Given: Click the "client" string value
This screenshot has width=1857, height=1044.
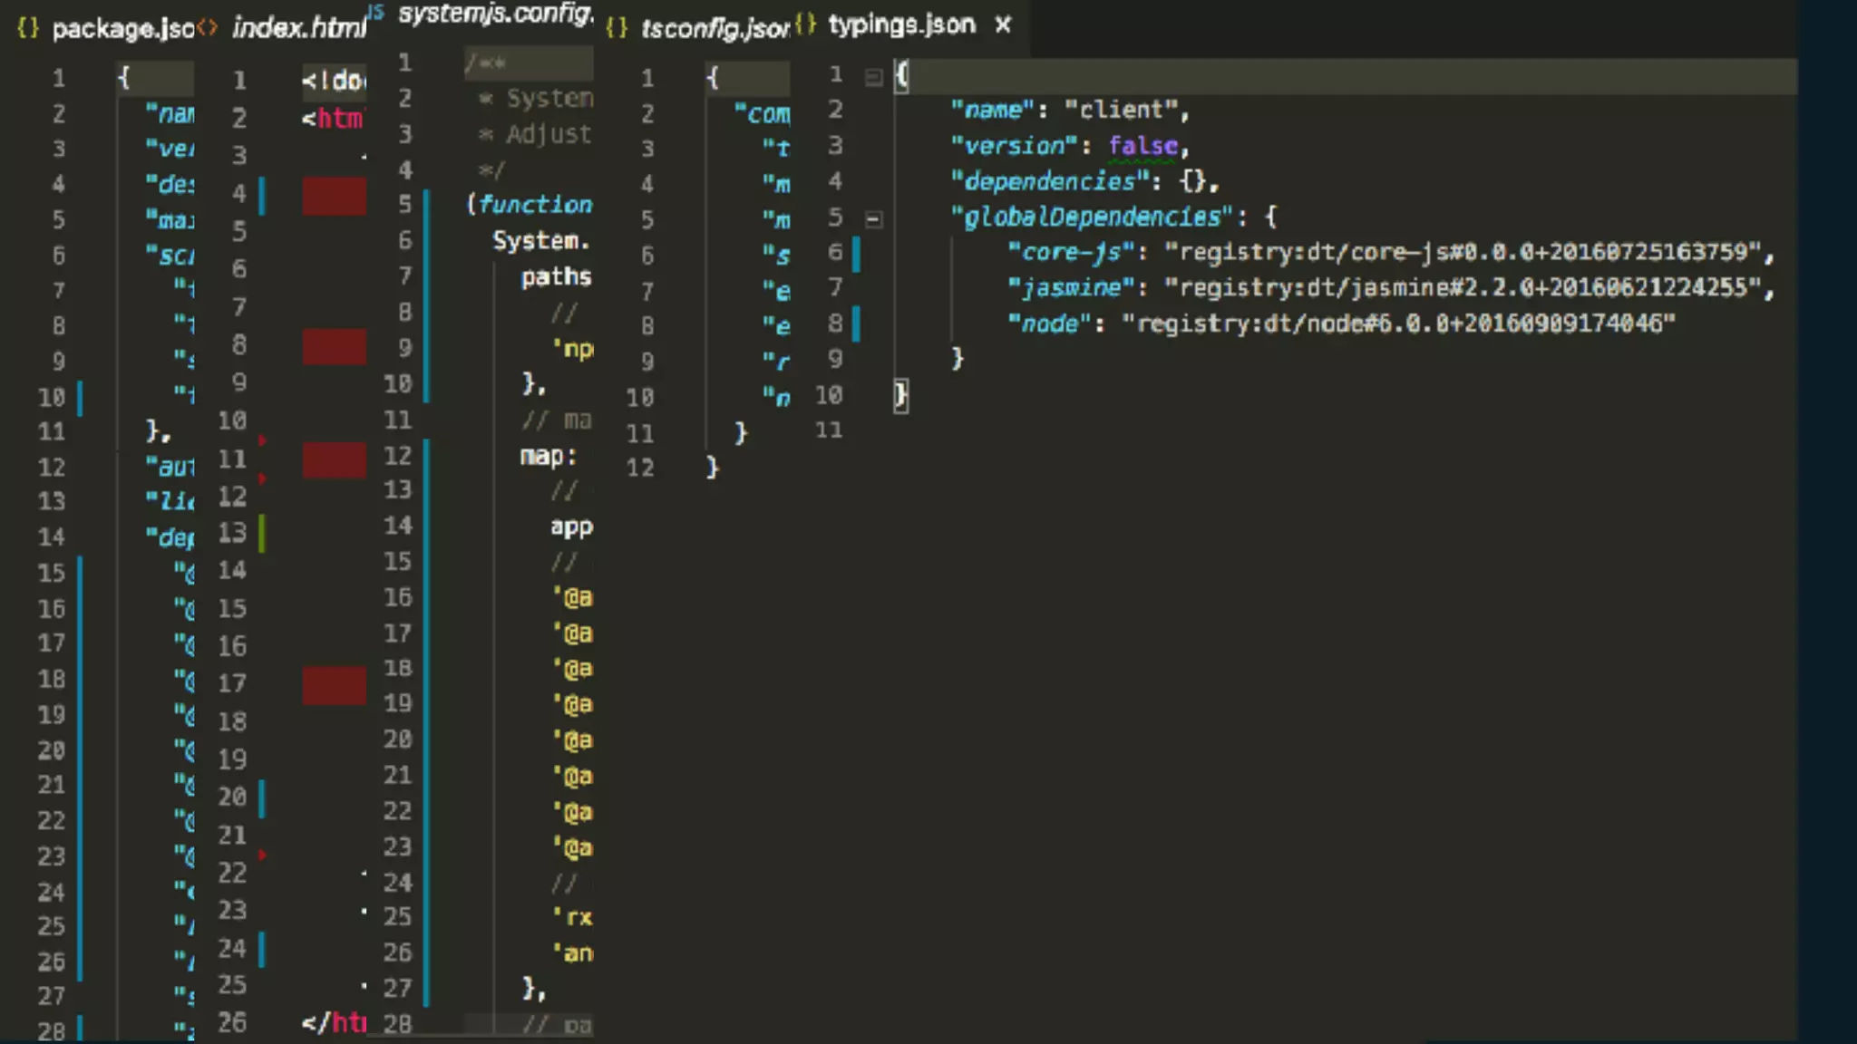Looking at the screenshot, I should click(1121, 110).
